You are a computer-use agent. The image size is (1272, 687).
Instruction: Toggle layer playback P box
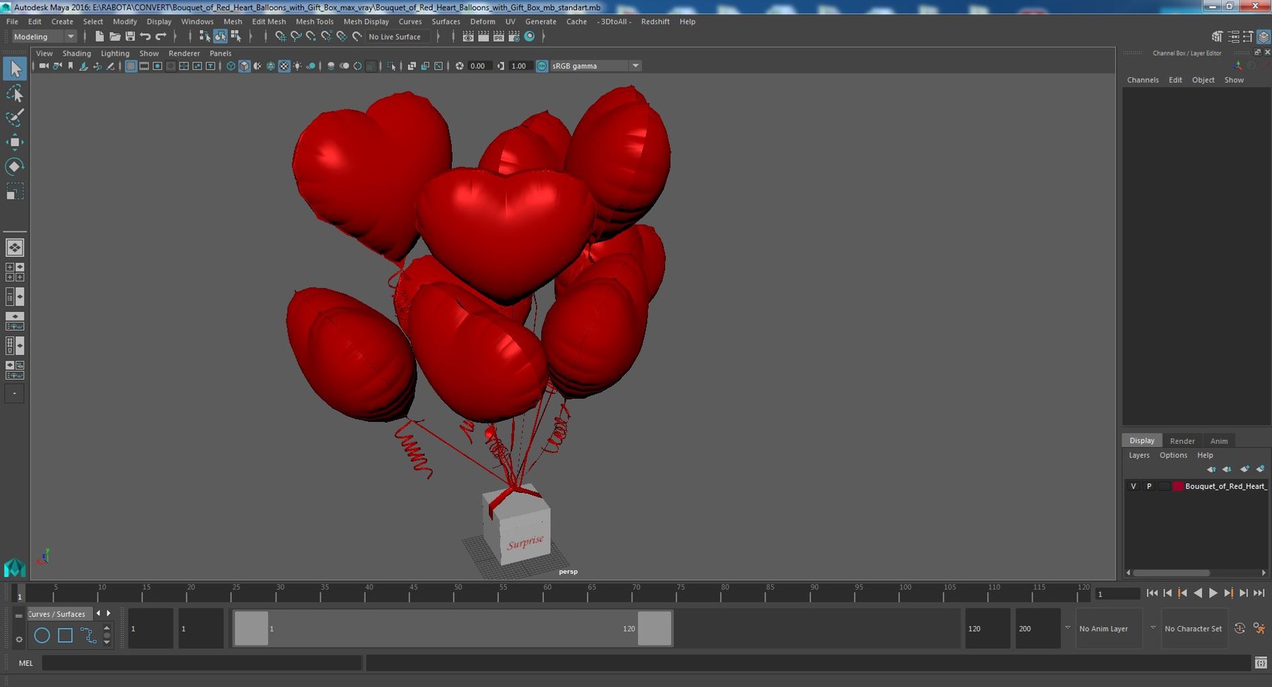1149,486
